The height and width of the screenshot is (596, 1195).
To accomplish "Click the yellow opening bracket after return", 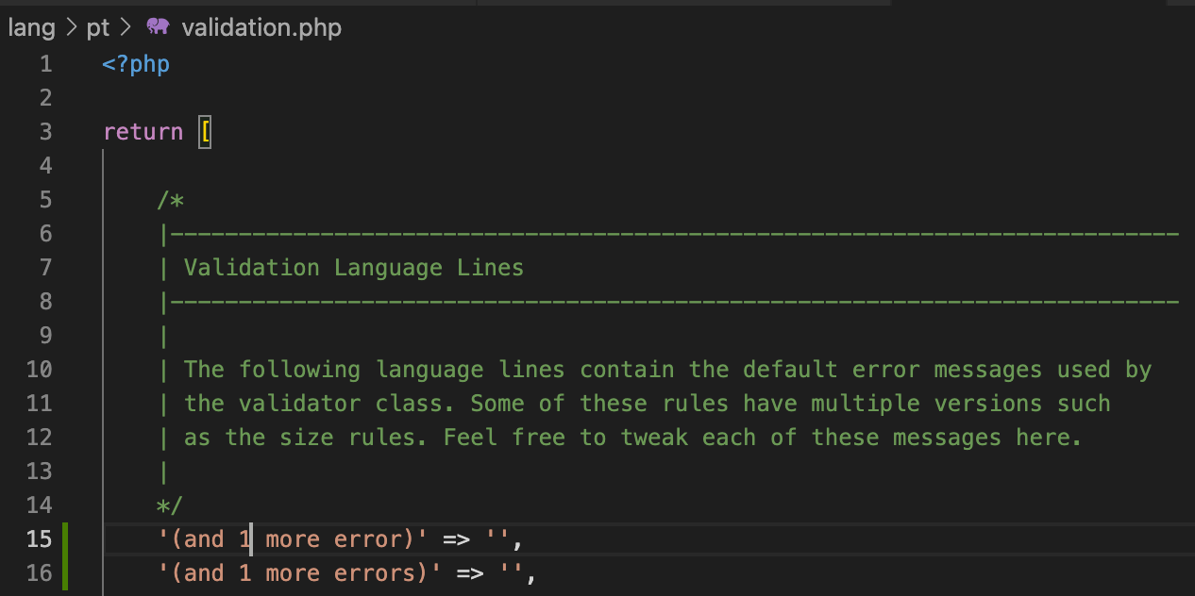I will (205, 132).
